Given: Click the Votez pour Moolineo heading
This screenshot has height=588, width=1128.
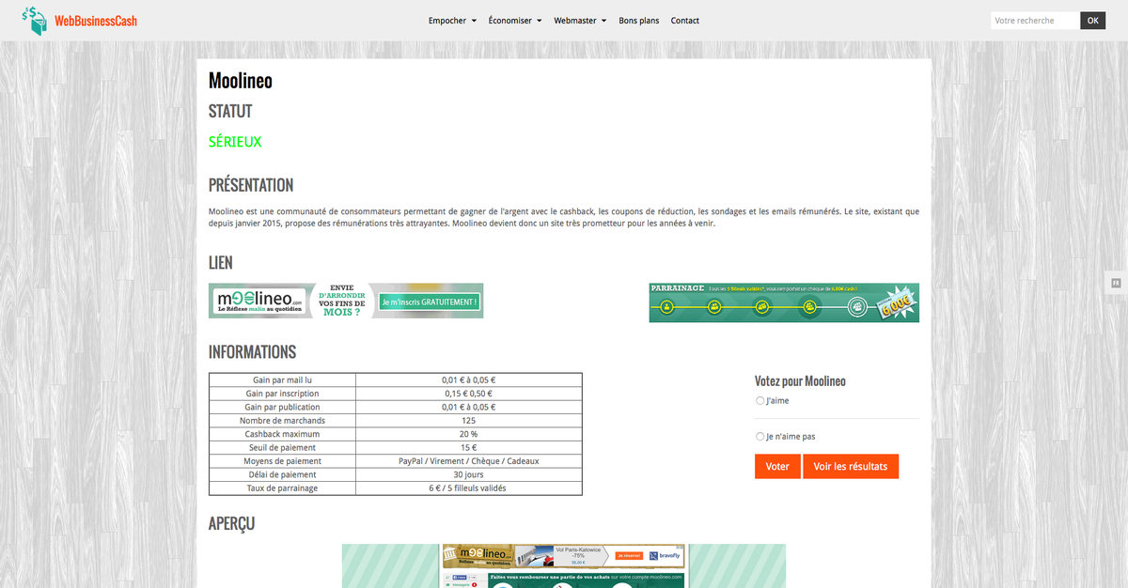Looking at the screenshot, I should 800,381.
